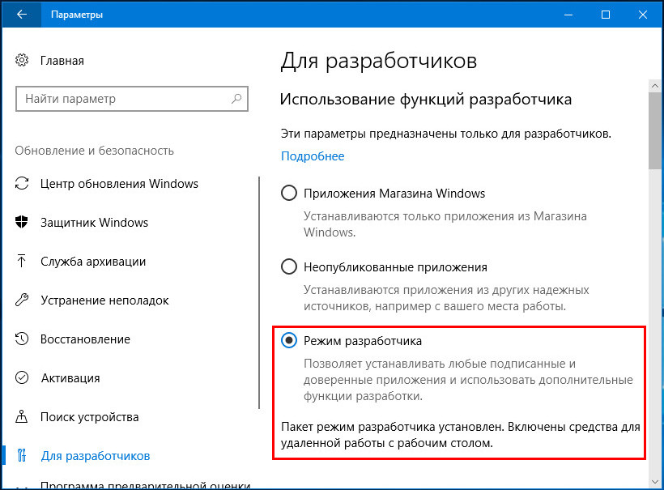Select the Developer mode radio button
664x490 pixels.
(x=289, y=340)
